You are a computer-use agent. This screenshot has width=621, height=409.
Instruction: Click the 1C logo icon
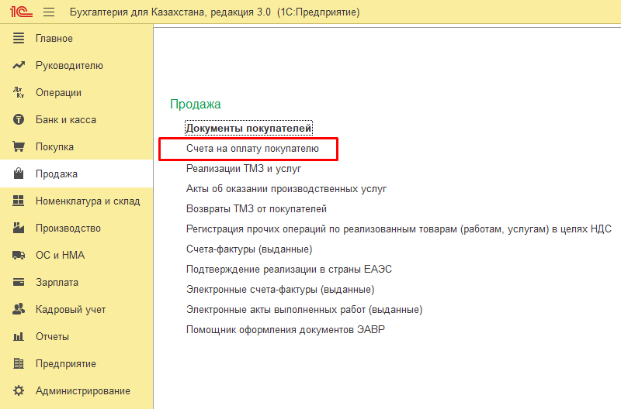click(x=20, y=12)
